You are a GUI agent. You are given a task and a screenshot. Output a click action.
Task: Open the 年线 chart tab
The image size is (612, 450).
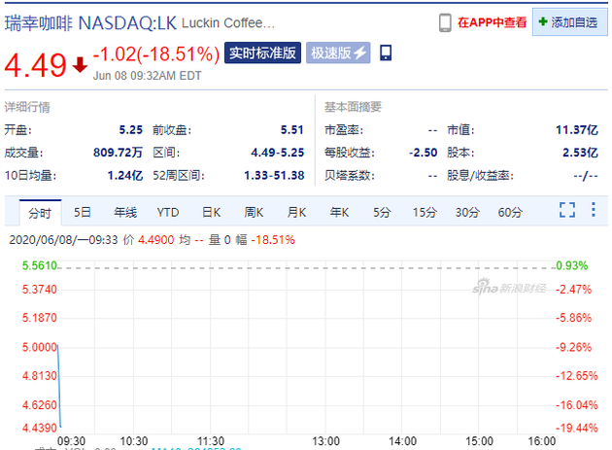click(x=125, y=213)
